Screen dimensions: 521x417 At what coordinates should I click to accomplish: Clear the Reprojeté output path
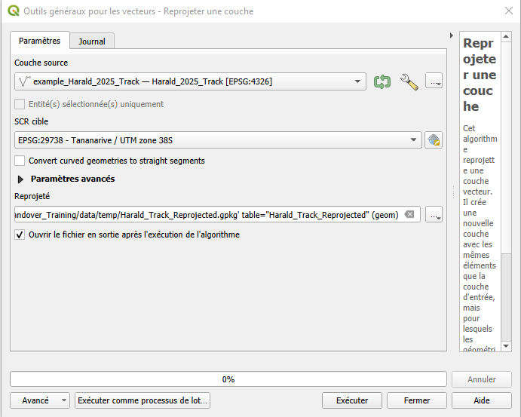(x=409, y=214)
